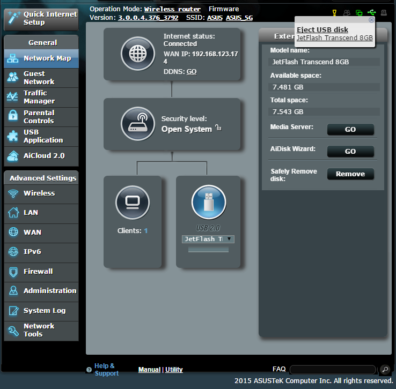The width and height of the screenshot is (396, 389).
Task: Click Open System security level text
Action: pyautogui.click(x=187, y=129)
